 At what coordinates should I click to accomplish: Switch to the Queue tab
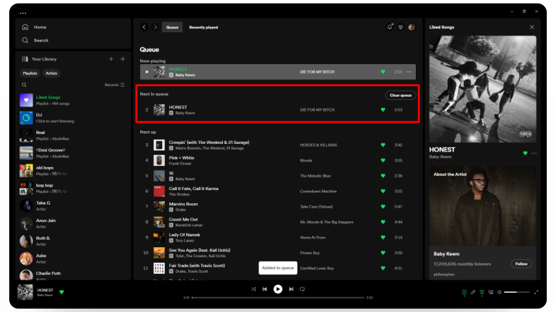pos(173,27)
